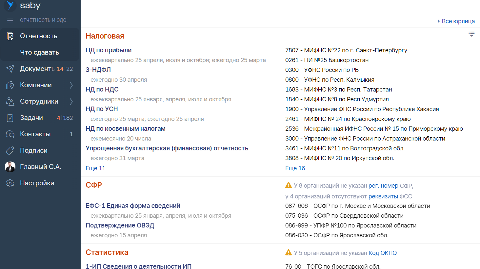
Task: Expand the Сотрудники submenu chevron
Action: [x=71, y=102]
